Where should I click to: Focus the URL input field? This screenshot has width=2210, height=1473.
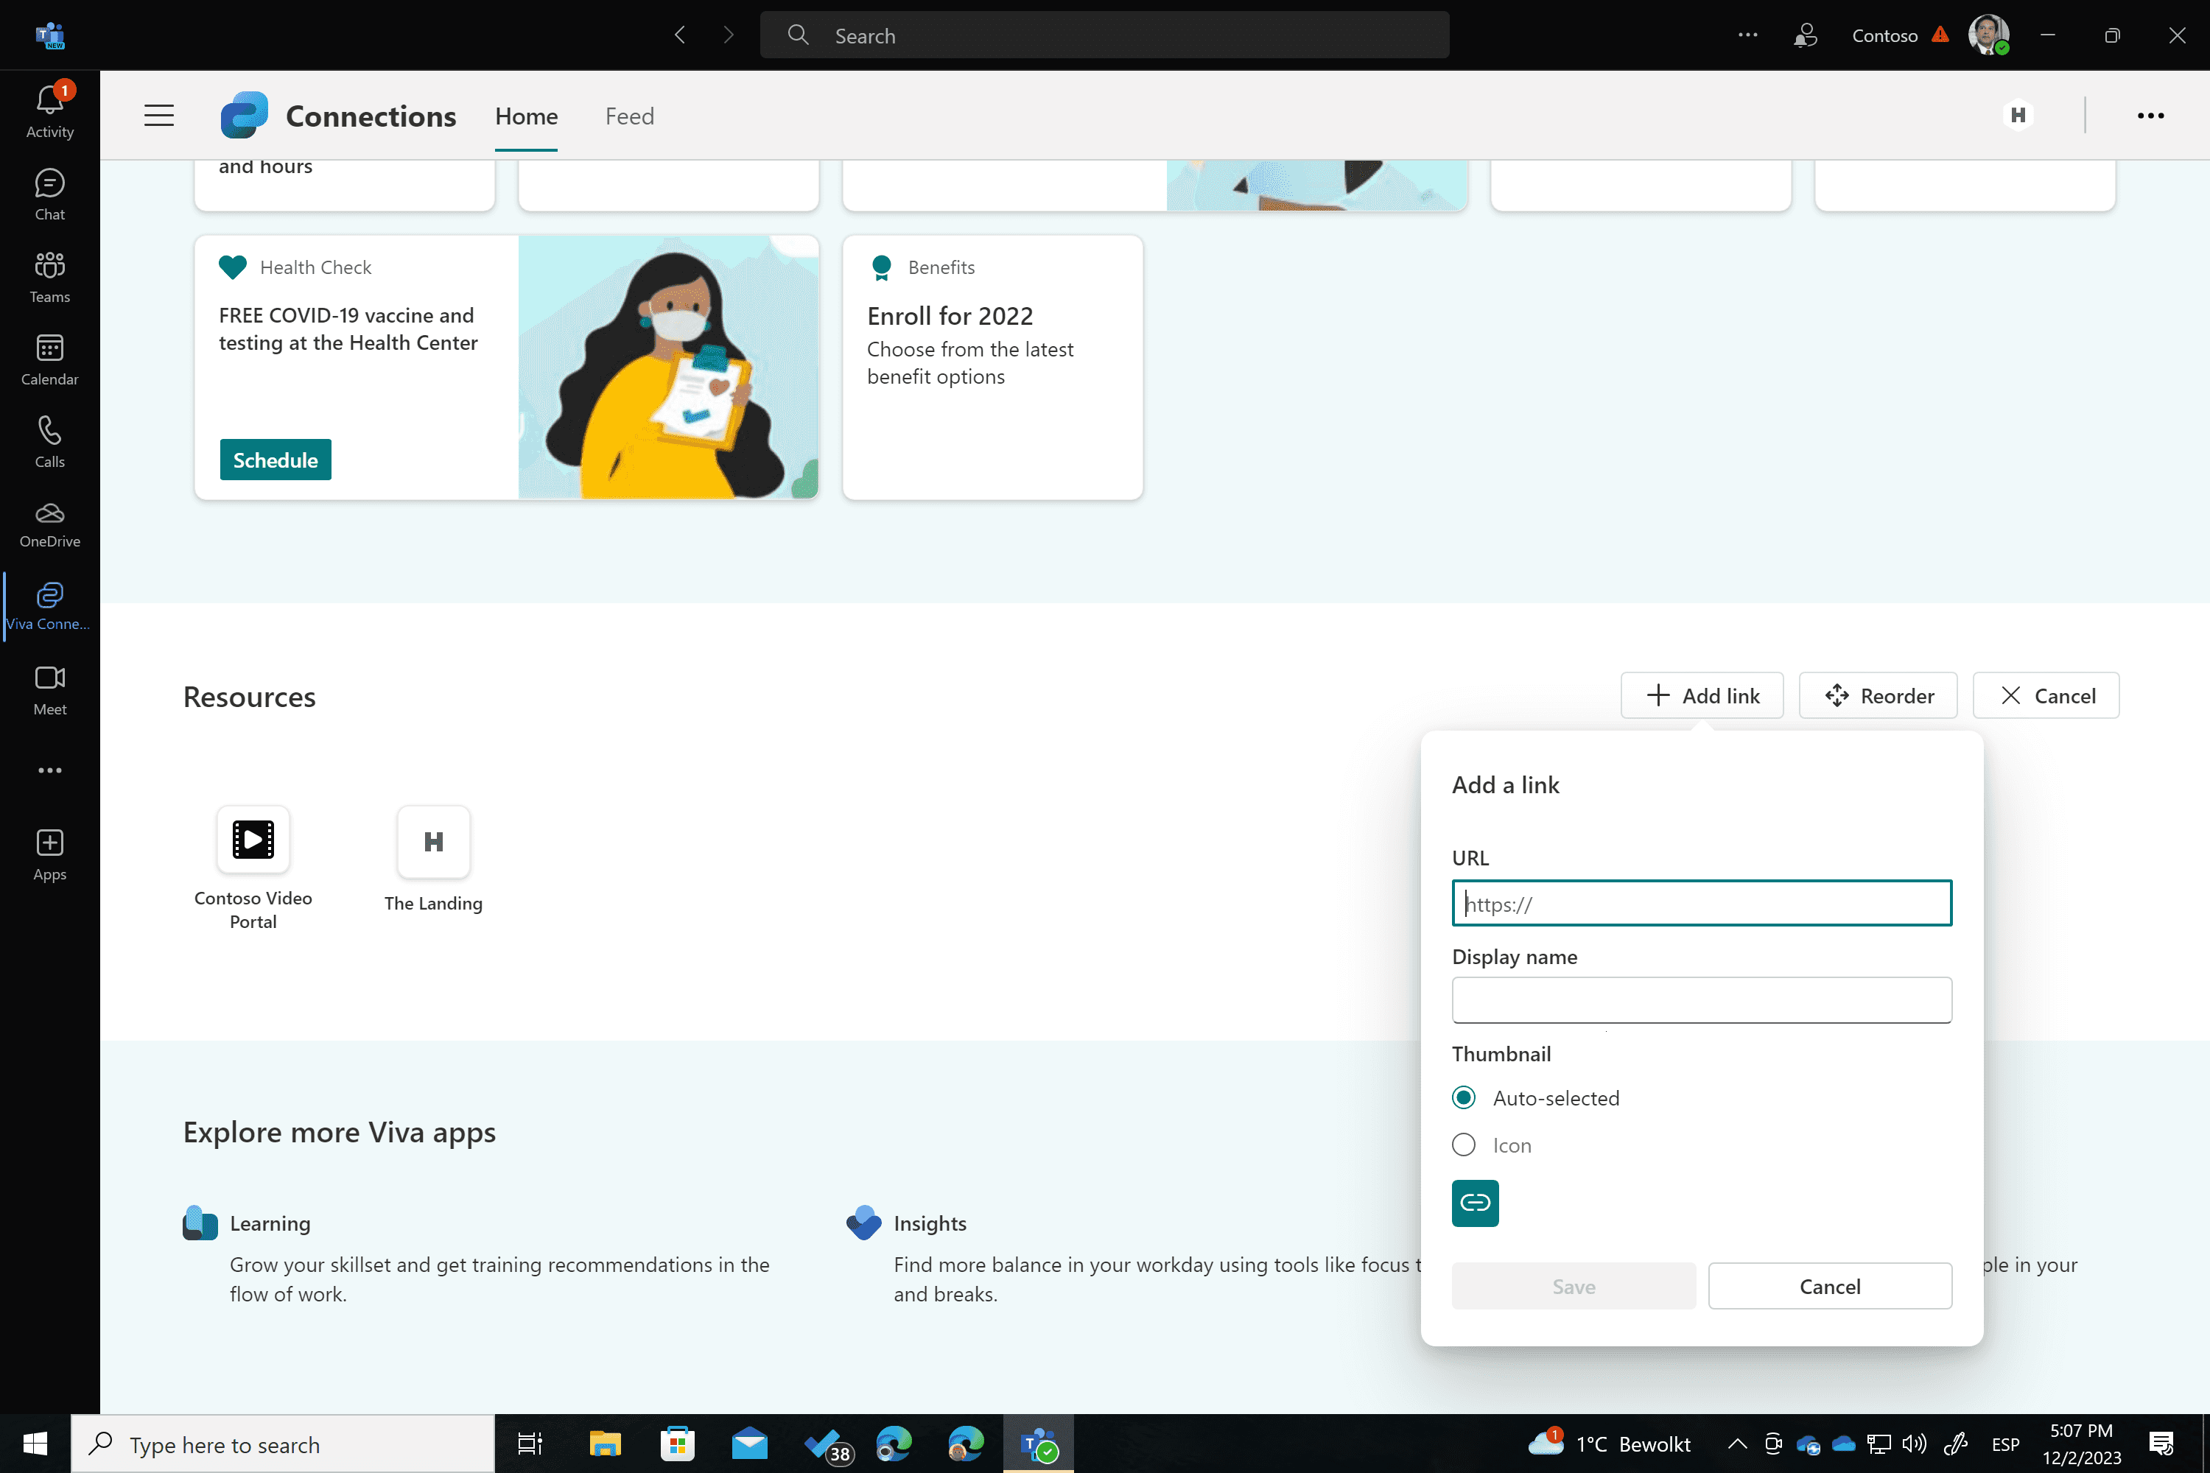coord(1701,903)
